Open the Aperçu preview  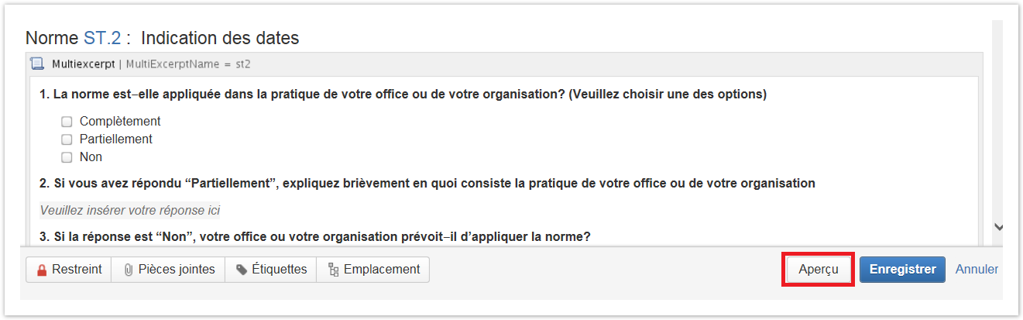[819, 270]
